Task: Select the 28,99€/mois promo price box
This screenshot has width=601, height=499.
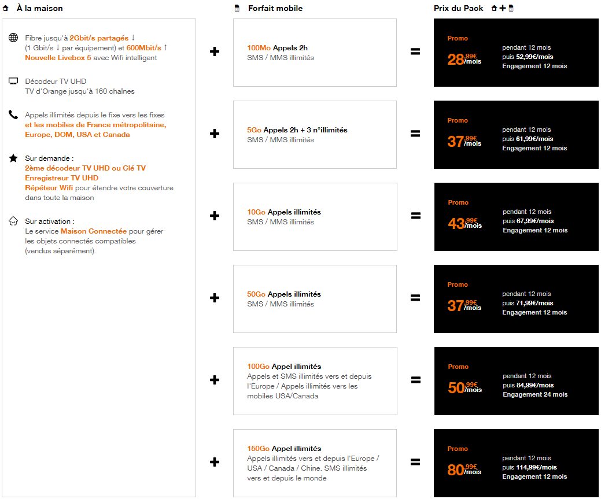Action: 515,53
